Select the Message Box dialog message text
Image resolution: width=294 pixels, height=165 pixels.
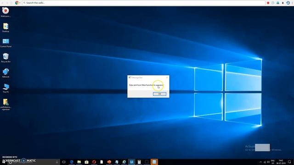[x=146, y=85]
